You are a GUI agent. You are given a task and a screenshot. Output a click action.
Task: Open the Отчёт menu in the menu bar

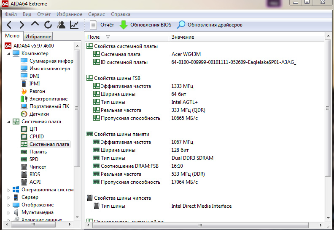(44, 14)
